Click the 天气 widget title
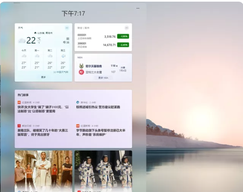243x192 pixels. click(20, 28)
